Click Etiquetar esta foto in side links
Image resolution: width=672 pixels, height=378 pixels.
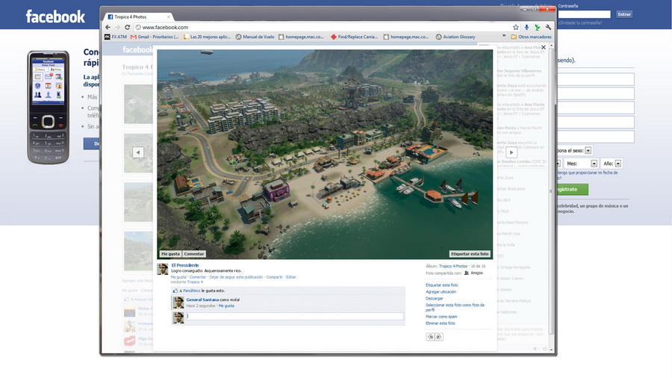(x=441, y=285)
